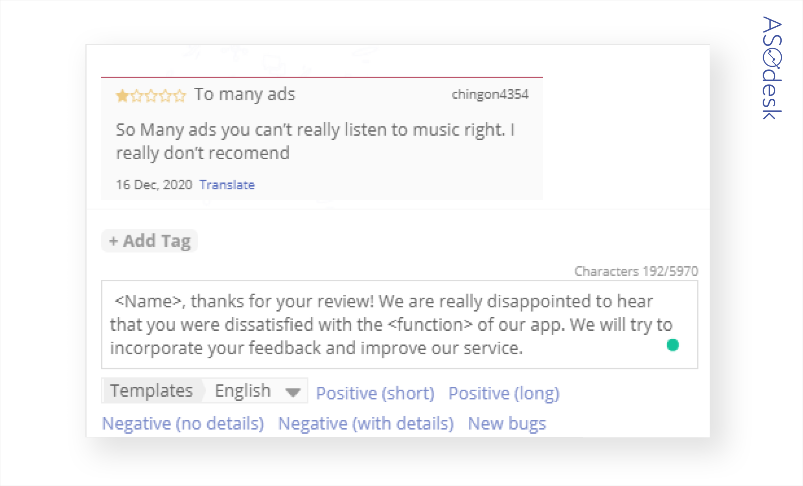Screen dimensions: 803x486
Task: Toggle translation of the review text
Action: point(227,185)
